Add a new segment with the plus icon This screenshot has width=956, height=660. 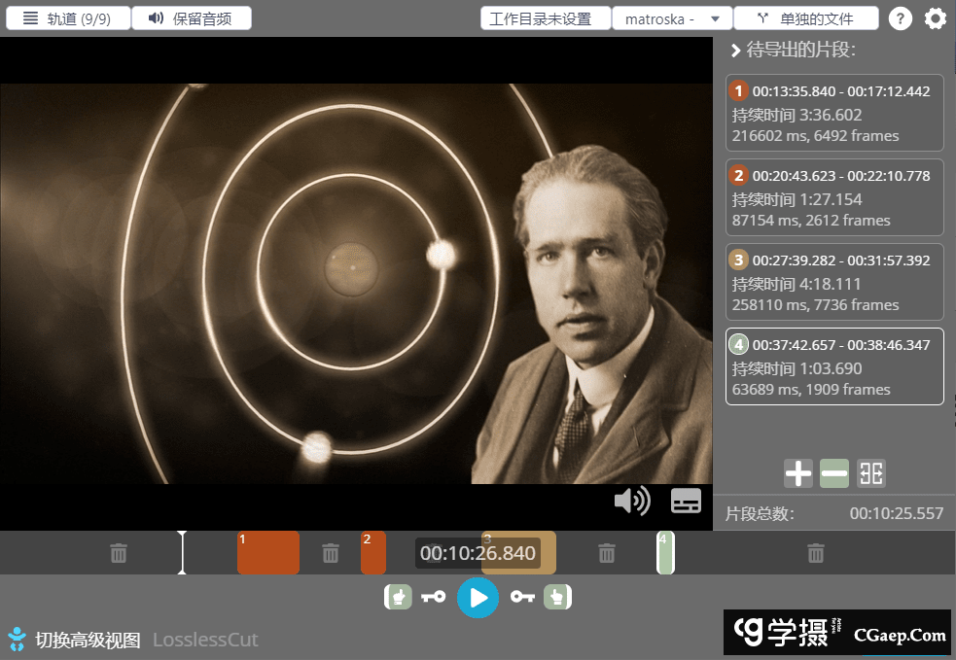(797, 473)
